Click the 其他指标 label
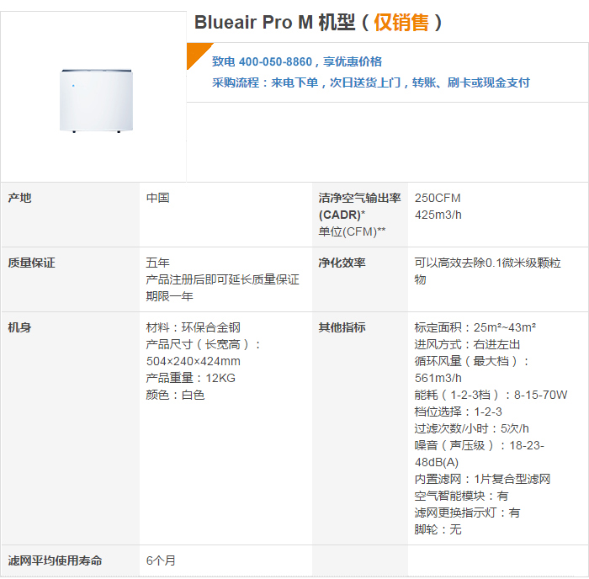The image size is (589, 579). pyautogui.click(x=342, y=327)
